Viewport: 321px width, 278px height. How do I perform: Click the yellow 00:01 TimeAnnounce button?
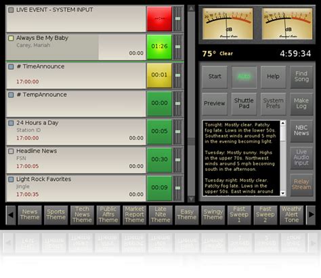[x=159, y=75]
